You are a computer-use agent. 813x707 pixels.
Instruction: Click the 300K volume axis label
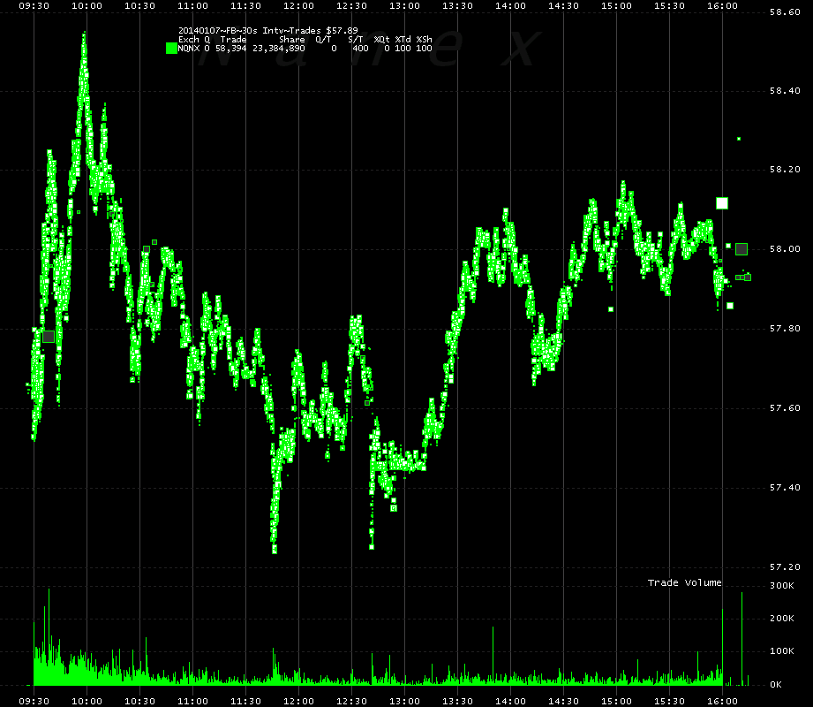tap(782, 586)
